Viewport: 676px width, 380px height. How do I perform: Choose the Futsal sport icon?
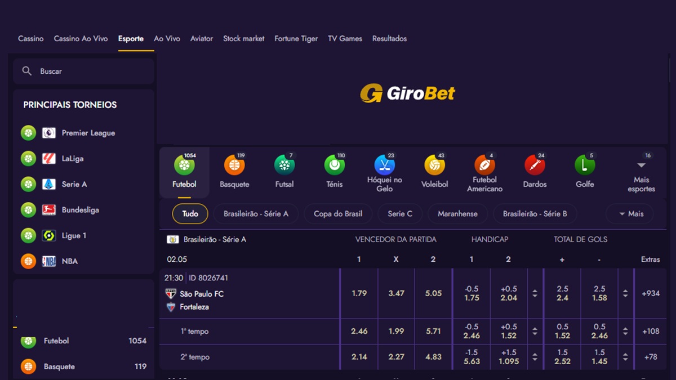click(284, 166)
